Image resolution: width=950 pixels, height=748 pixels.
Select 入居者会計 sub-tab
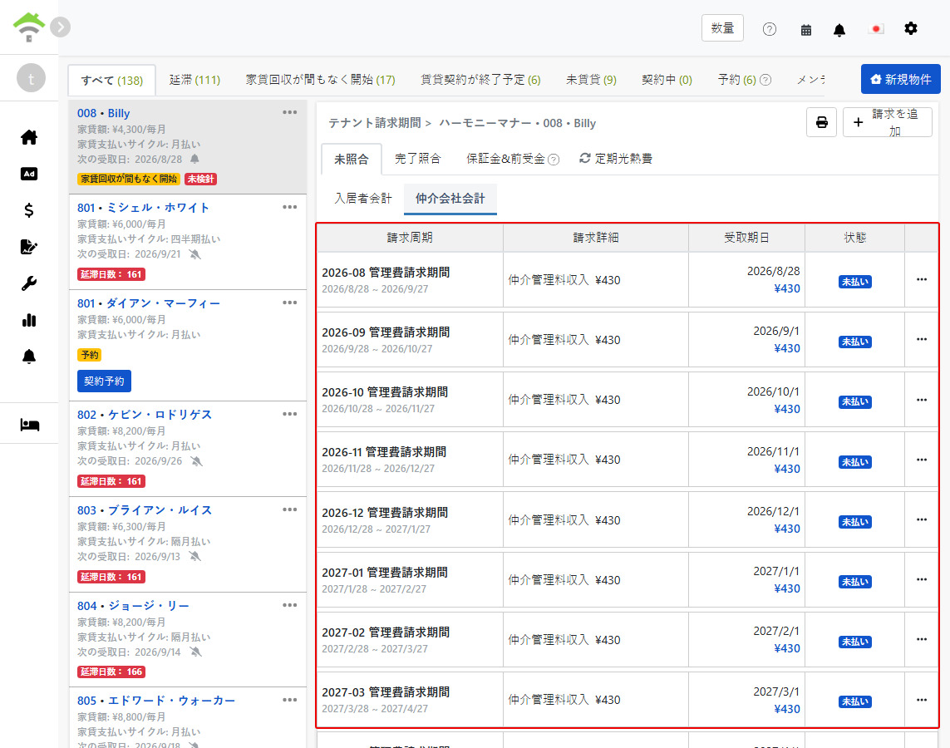(x=363, y=199)
